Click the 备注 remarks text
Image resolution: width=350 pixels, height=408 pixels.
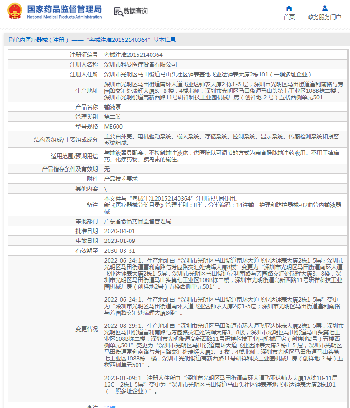click(223, 205)
